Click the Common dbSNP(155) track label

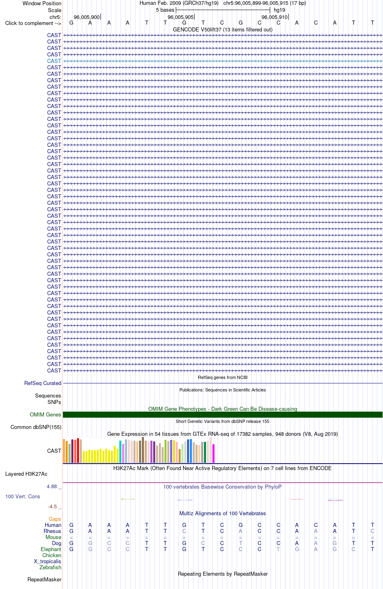[36, 427]
